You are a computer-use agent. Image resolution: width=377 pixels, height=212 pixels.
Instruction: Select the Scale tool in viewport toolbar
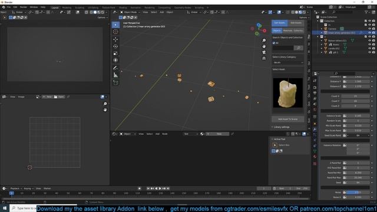pos(115,54)
